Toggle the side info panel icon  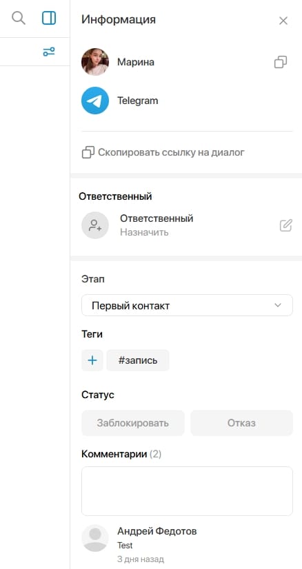(49, 18)
